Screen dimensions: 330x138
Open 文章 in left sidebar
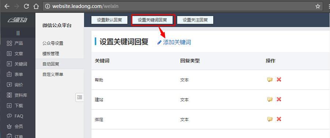tap(18, 54)
